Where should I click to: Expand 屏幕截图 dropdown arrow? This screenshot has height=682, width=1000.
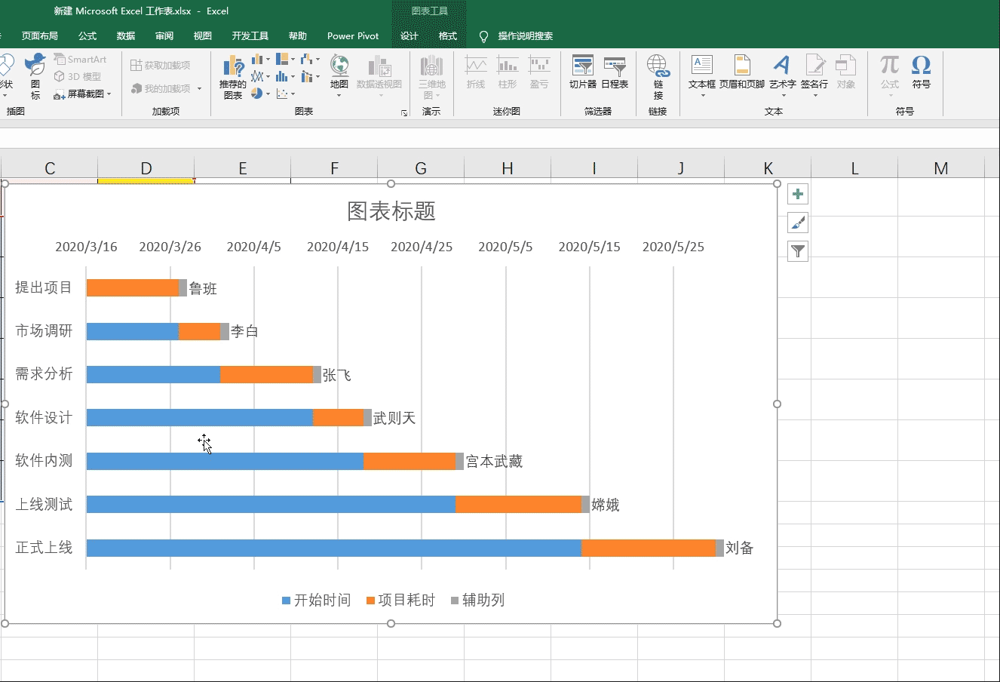coord(109,94)
